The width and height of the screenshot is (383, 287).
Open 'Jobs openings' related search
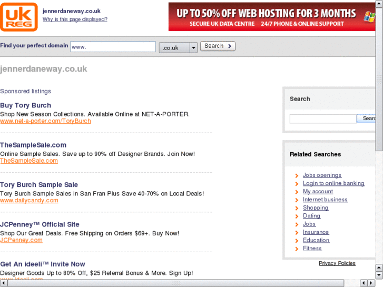pos(322,175)
